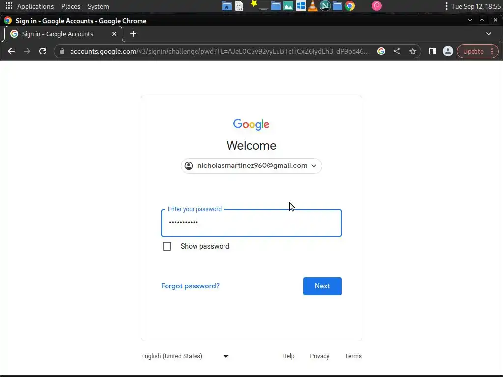Click the nicholasmartinez960@gmail.com email text

coord(252,166)
